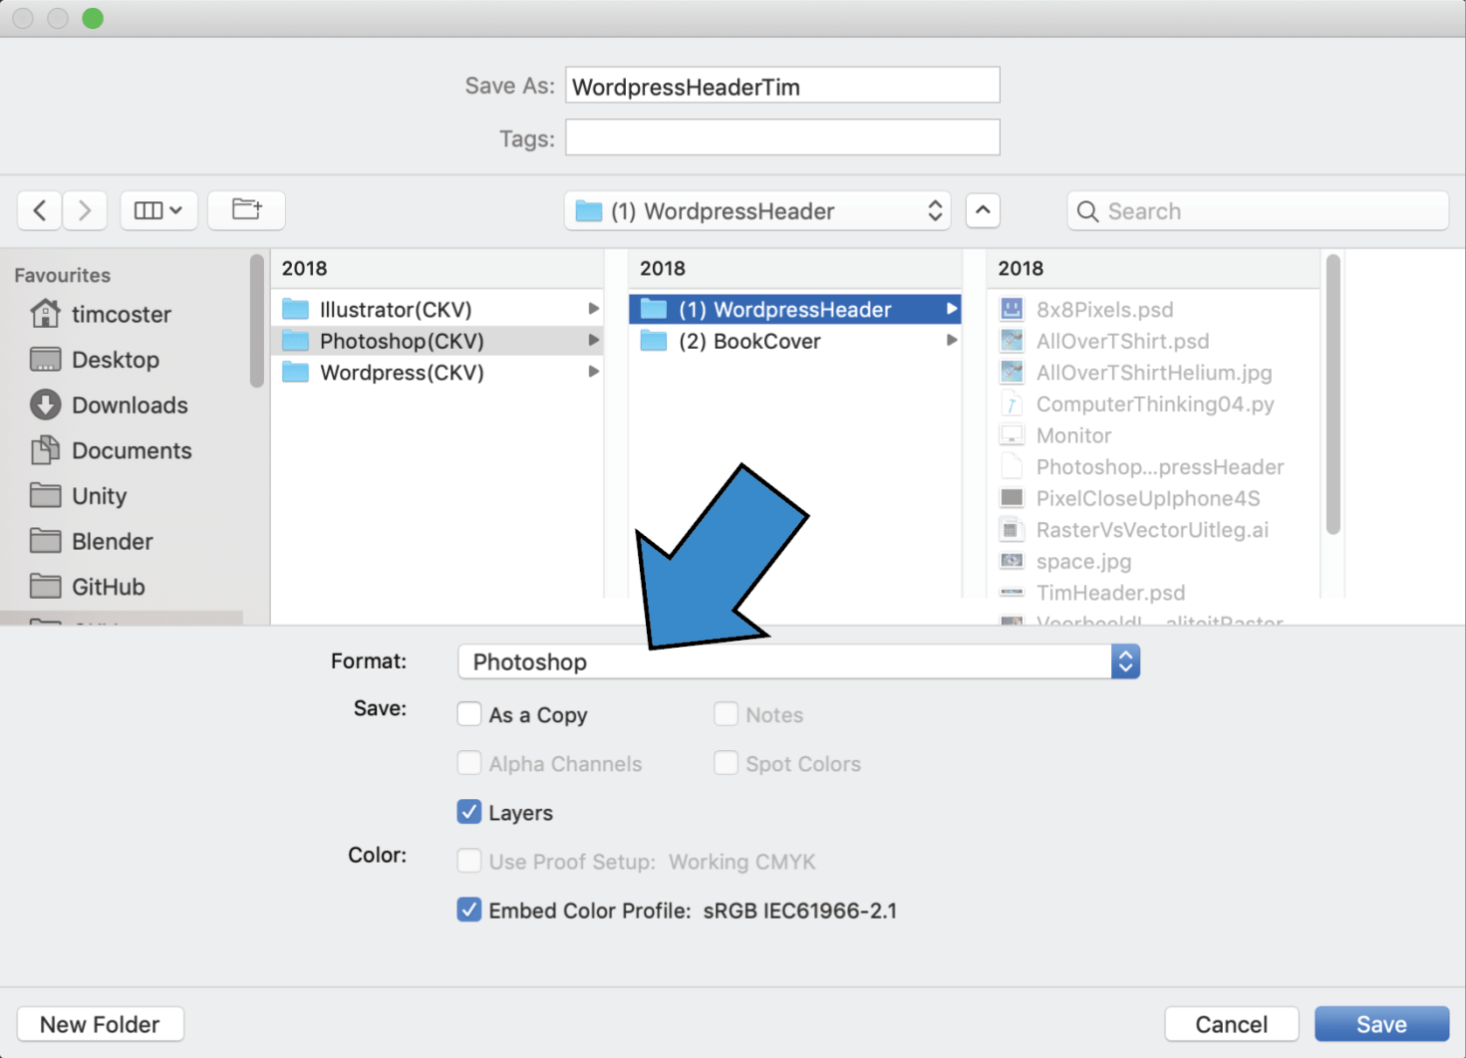The height and width of the screenshot is (1058, 1466).
Task: Click the Cancel button
Action: [1231, 1024]
